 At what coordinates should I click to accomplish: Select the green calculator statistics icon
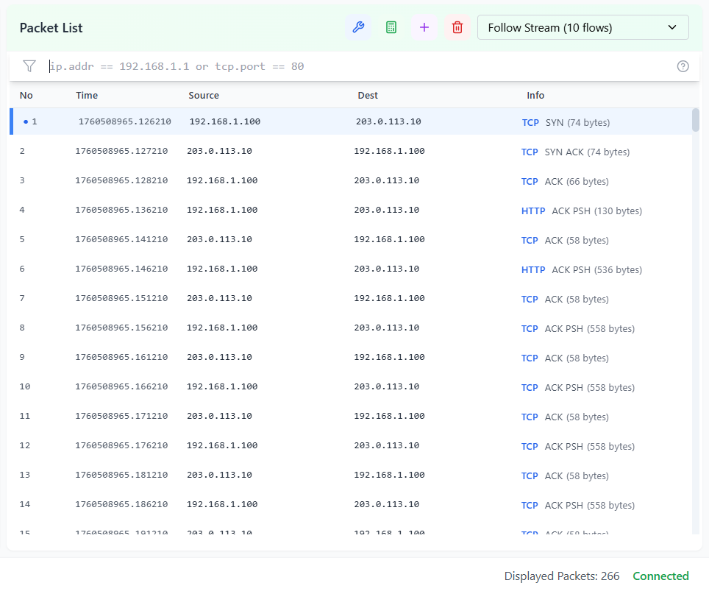pyautogui.click(x=391, y=27)
